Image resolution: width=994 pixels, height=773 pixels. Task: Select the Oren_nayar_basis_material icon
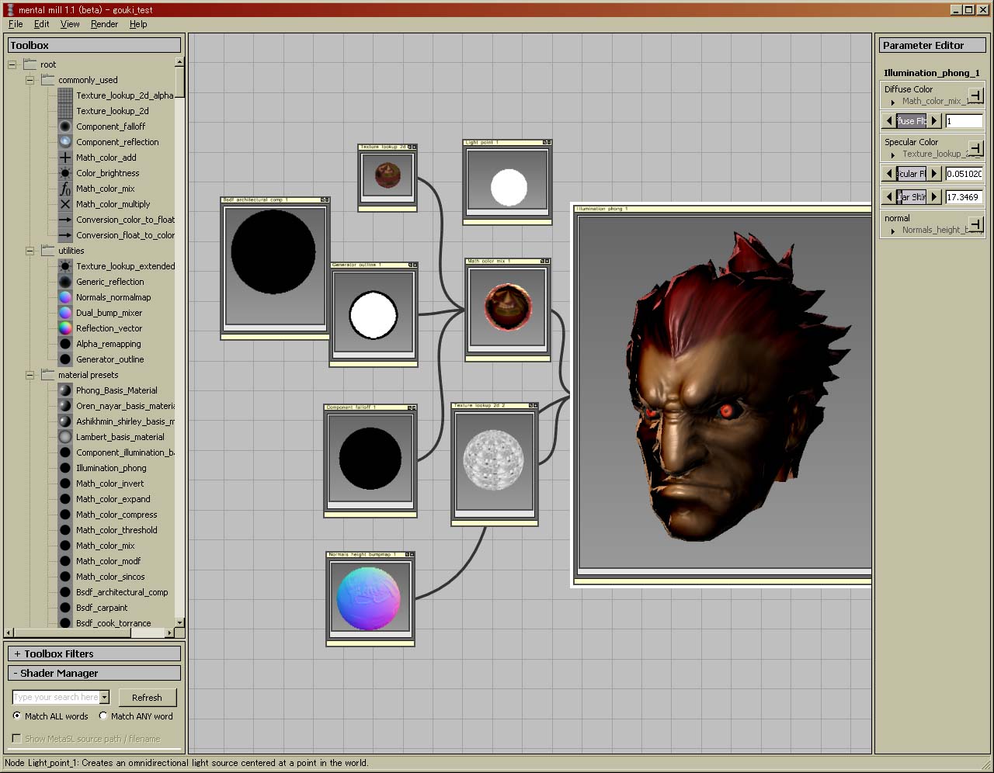pyautogui.click(x=65, y=406)
